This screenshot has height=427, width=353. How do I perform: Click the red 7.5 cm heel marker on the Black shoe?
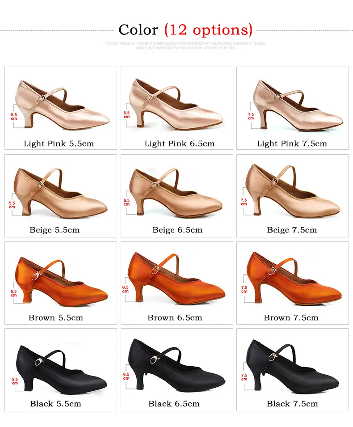click(244, 377)
